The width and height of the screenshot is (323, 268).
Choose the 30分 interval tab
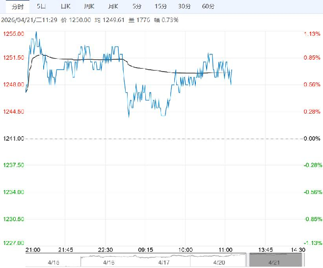[184, 6]
